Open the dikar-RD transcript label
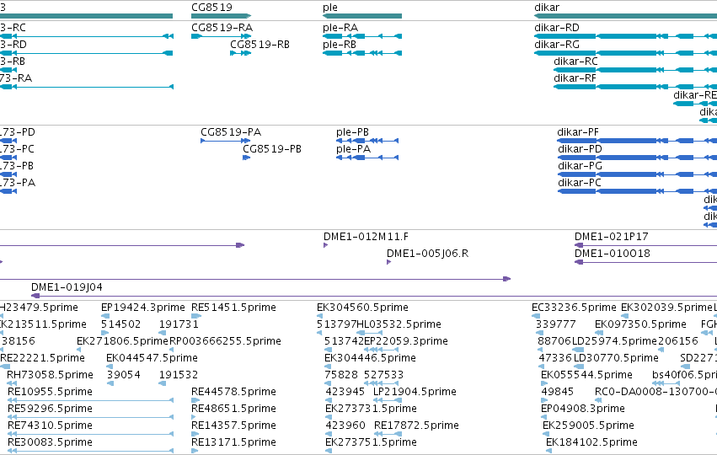 (x=557, y=28)
